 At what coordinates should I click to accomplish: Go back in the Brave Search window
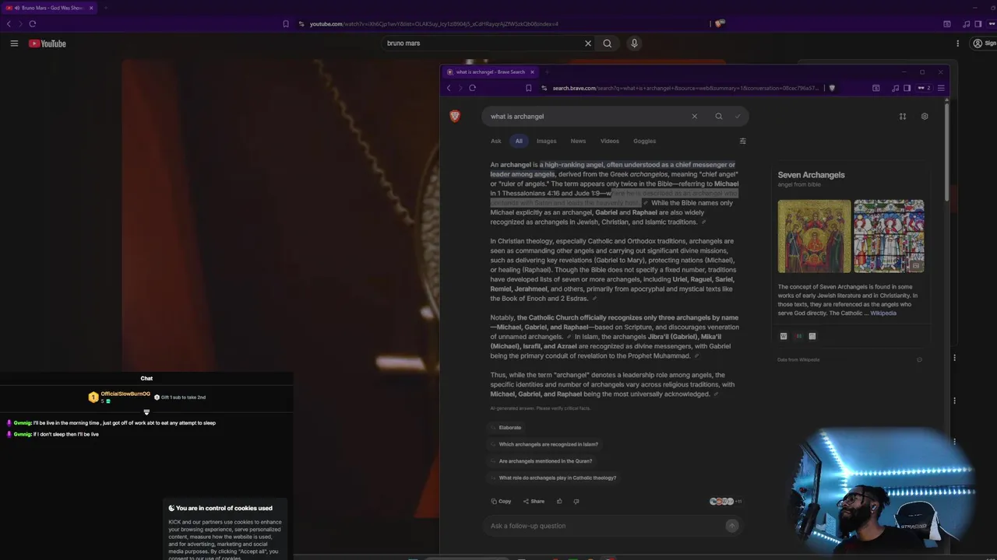(449, 88)
